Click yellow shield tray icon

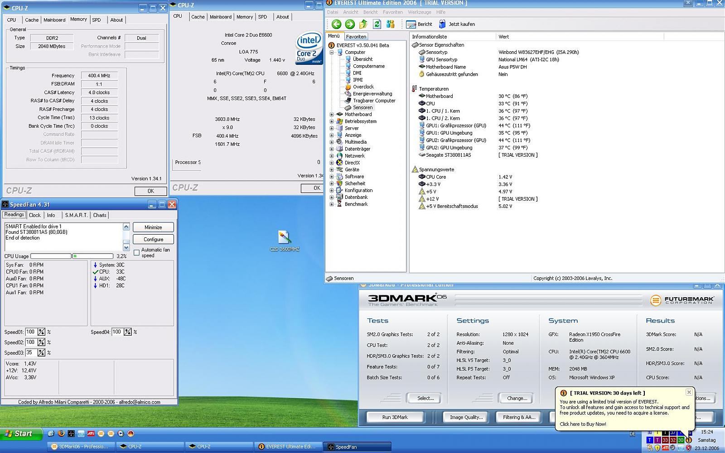[x=657, y=448]
